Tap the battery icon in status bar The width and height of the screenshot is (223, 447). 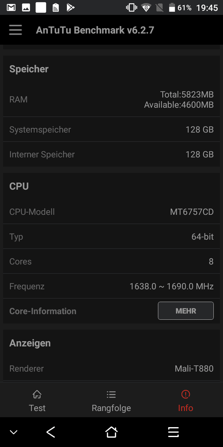point(172,8)
